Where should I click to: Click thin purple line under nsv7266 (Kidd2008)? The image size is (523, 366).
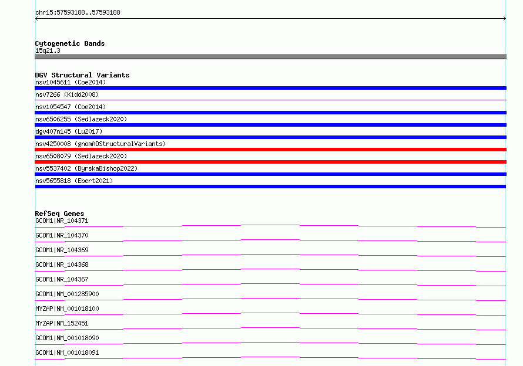[270, 100]
